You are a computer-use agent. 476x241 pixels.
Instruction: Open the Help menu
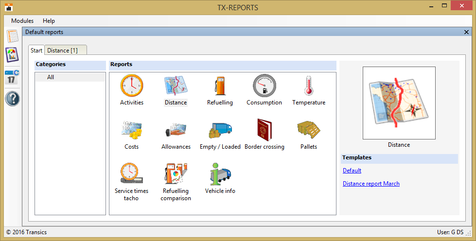[x=49, y=21]
